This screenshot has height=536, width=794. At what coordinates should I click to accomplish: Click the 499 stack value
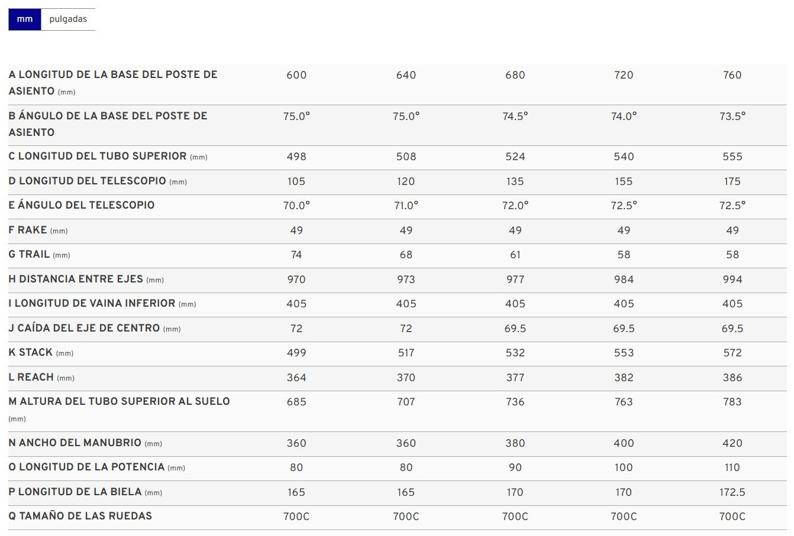click(296, 353)
